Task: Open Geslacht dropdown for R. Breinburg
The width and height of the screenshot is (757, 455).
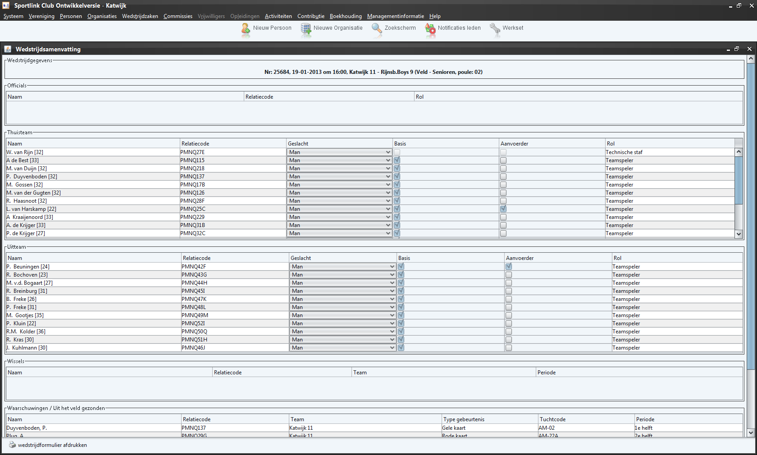Action: click(343, 291)
